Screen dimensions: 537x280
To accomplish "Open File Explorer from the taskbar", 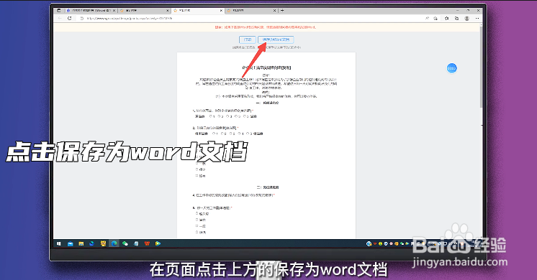I will [81, 243].
